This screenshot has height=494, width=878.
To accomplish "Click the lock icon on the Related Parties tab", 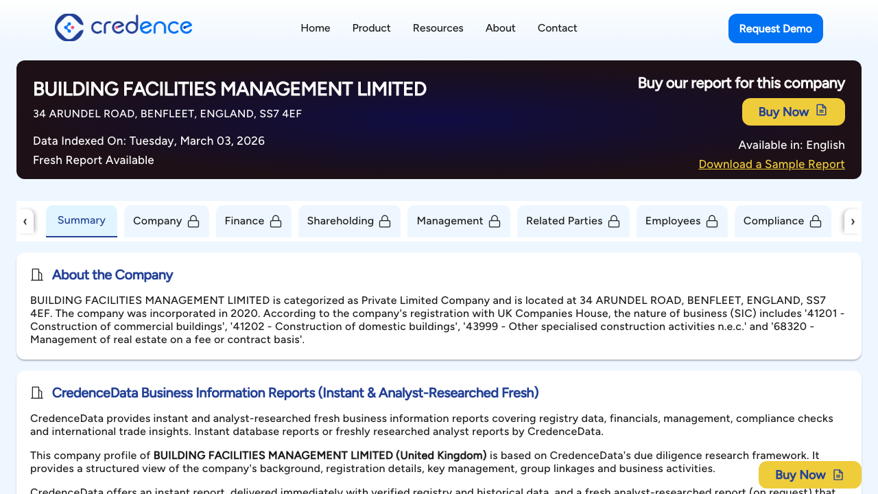I will (616, 221).
